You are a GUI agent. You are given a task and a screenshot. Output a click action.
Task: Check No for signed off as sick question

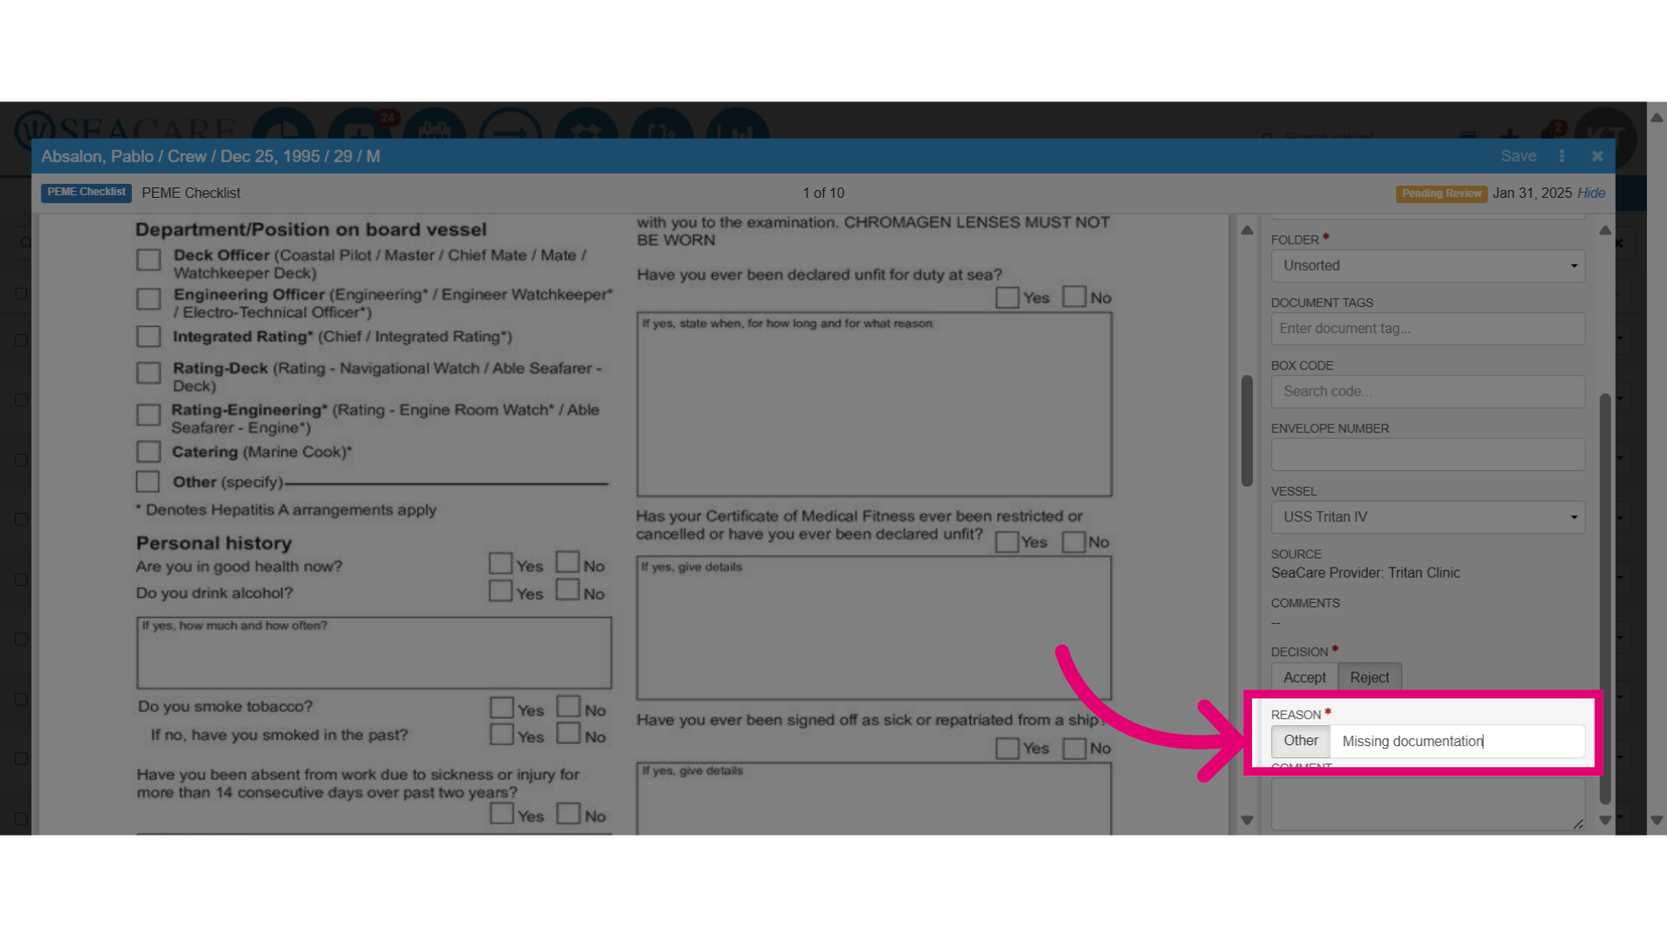click(x=1074, y=748)
